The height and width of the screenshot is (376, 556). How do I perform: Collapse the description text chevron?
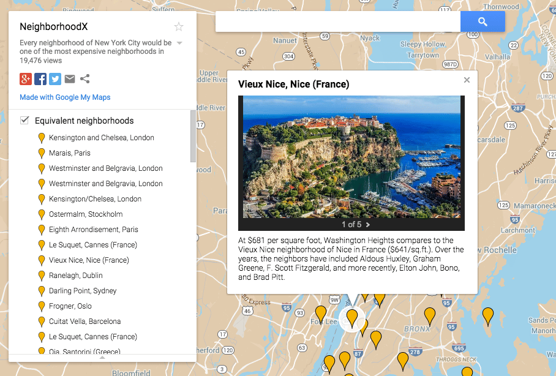(x=179, y=43)
